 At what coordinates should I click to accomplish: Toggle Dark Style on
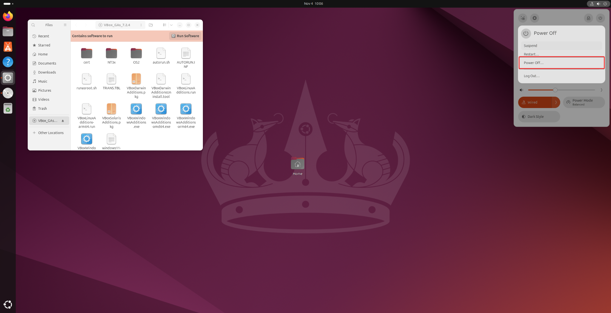(x=539, y=117)
